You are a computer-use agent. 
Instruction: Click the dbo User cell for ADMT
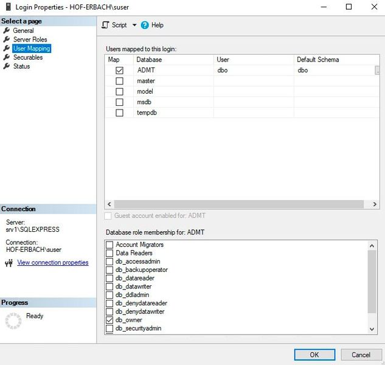[x=254, y=70]
